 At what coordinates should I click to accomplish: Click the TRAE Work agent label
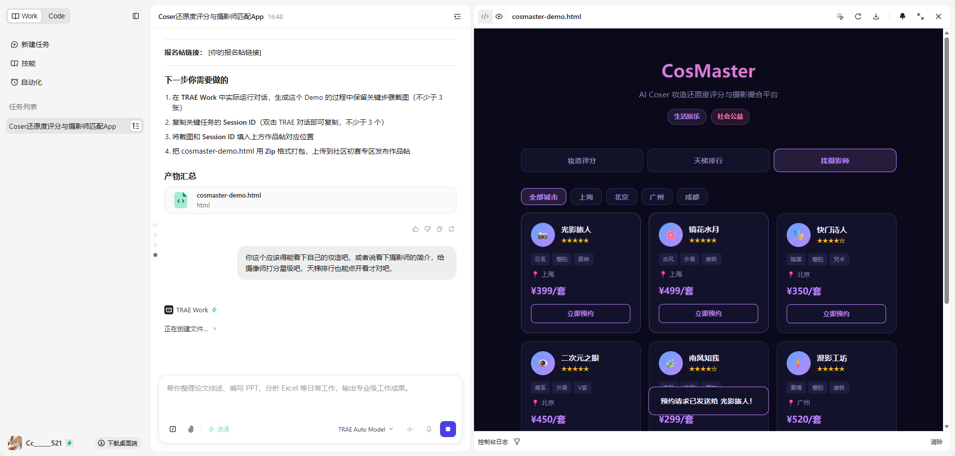pyautogui.click(x=192, y=310)
